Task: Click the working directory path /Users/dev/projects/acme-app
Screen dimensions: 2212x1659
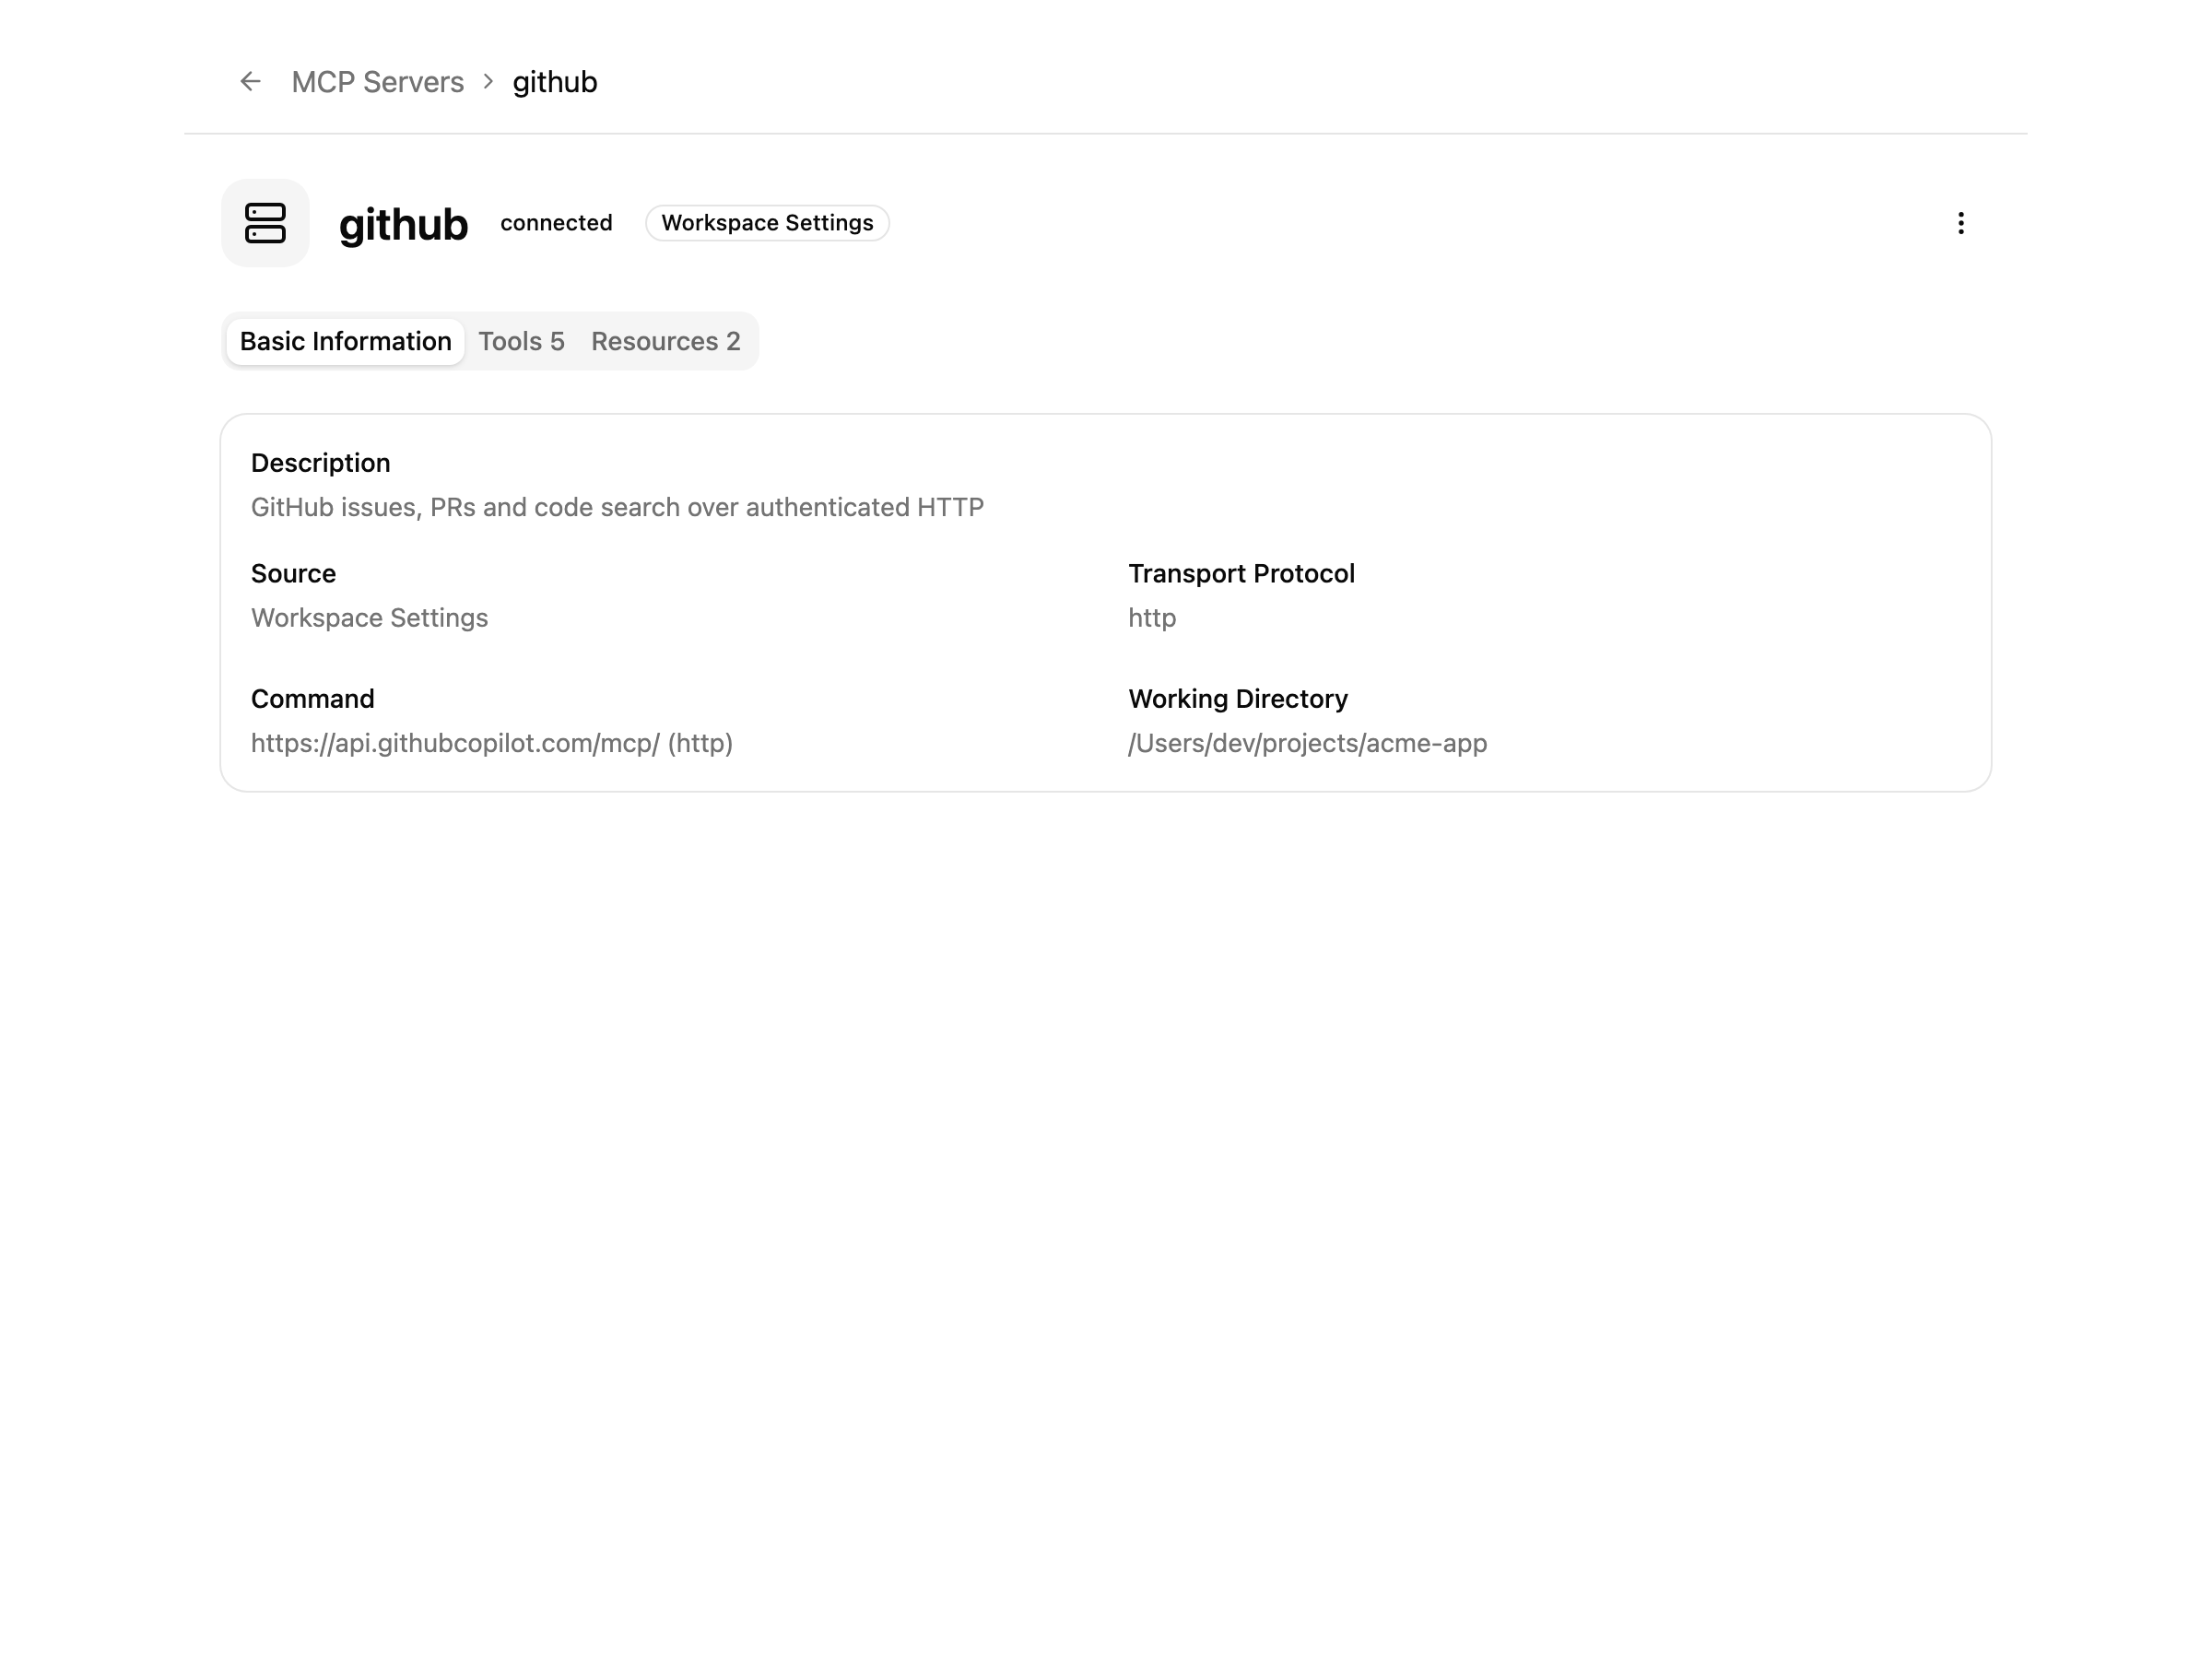Action: coord(1307,743)
